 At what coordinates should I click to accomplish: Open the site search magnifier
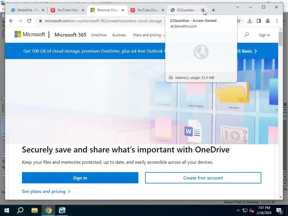pos(247,35)
